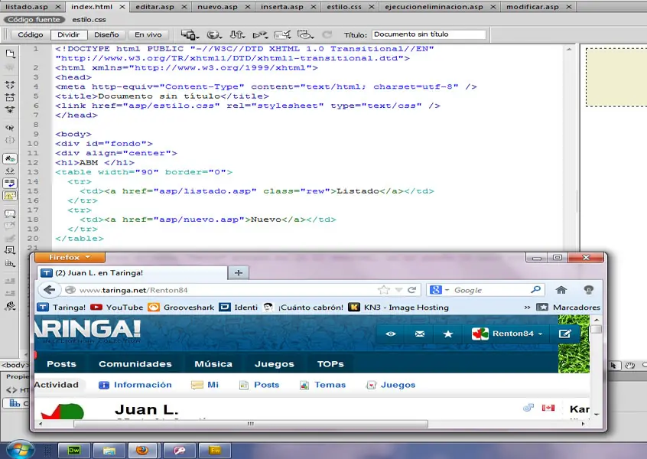Image resolution: width=647 pixels, height=459 pixels.
Task: Open the file management up/down arrows icon
Action: [x=237, y=34]
